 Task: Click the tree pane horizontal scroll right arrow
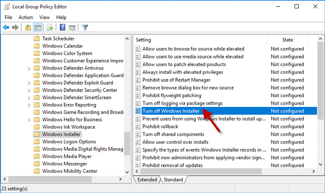120,179
